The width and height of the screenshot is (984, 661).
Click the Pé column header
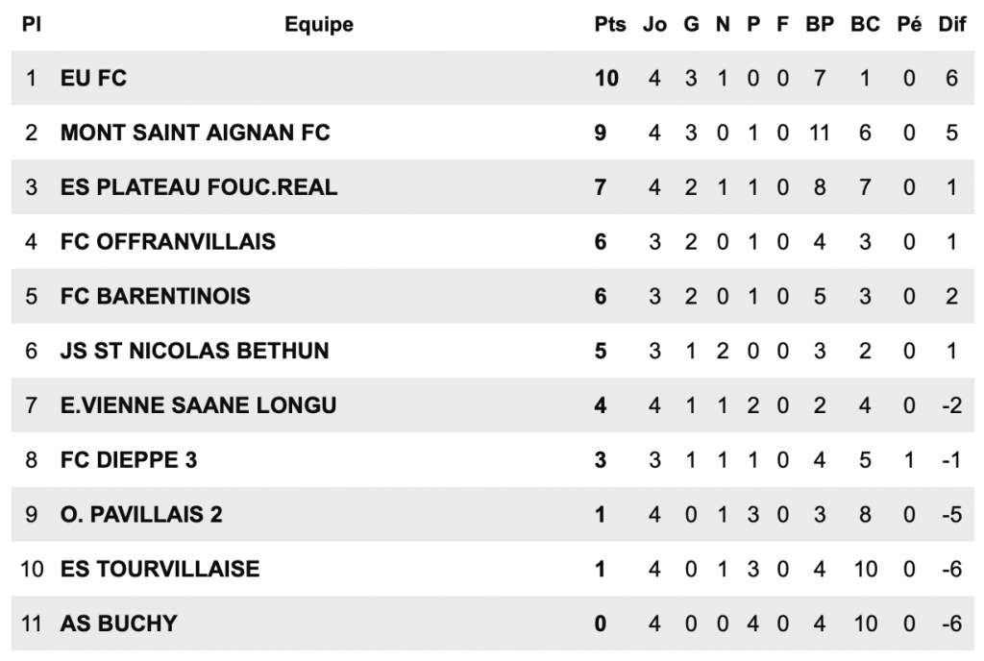(909, 25)
